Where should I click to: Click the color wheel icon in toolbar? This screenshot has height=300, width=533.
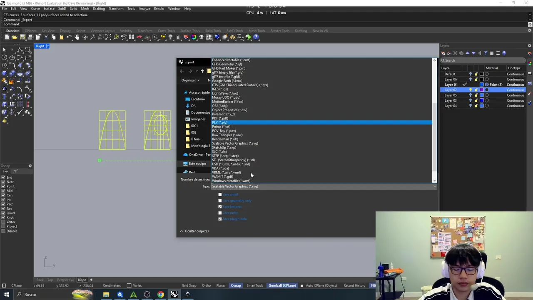(x=194, y=37)
